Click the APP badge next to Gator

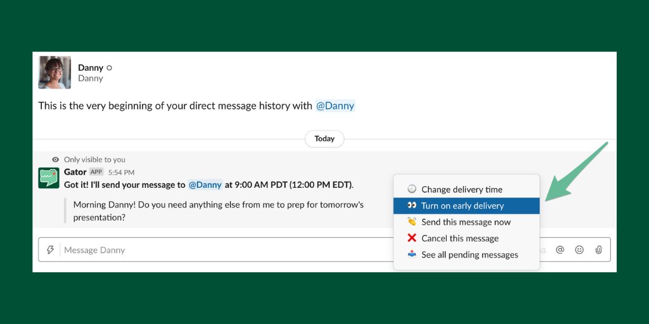(x=96, y=172)
